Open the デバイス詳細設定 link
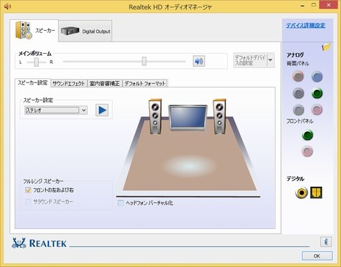Screen dimensions: 341x267 pos(306,25)
